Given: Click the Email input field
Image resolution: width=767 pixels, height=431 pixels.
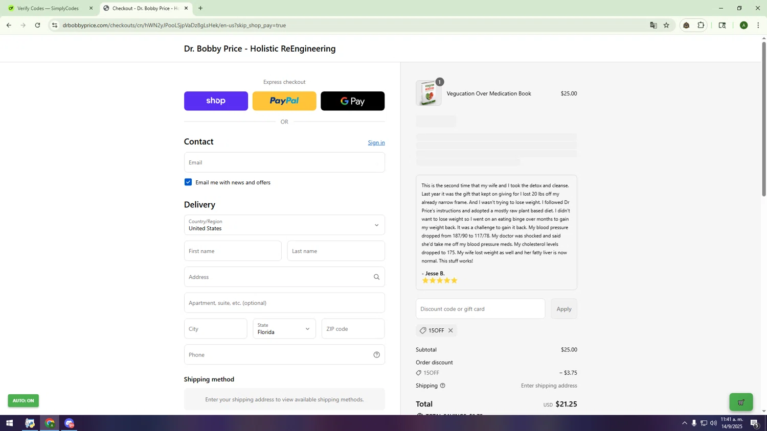Looking at the screenshot, I should click(284, 162).
